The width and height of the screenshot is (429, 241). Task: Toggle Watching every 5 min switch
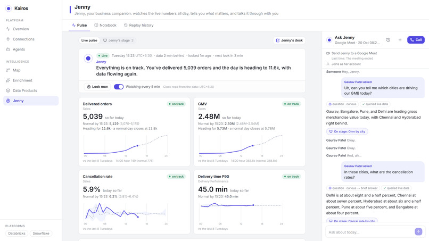(x=119, y=87)
